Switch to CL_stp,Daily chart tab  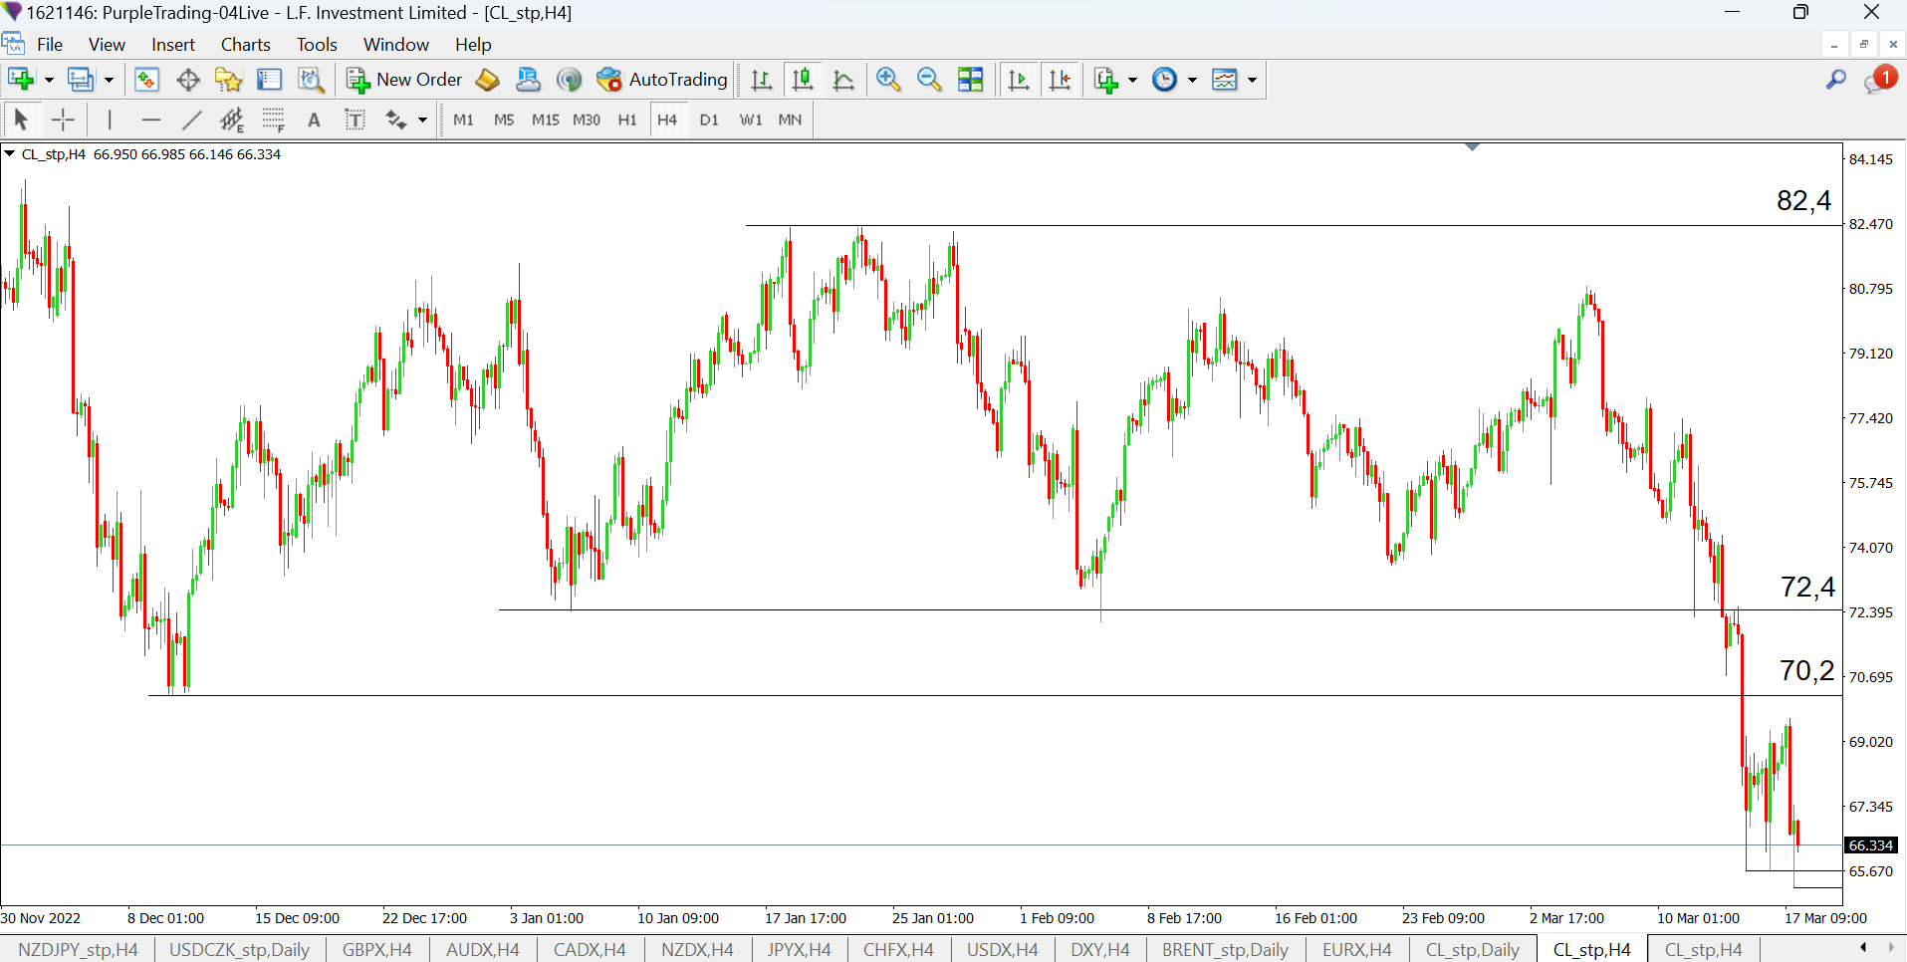[1473, 950]
